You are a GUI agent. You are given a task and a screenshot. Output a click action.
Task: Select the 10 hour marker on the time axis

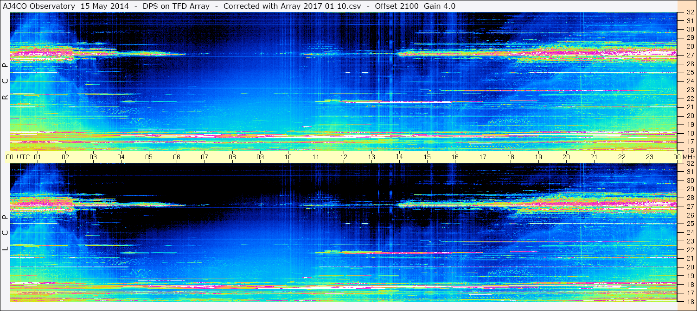tap(288, 157)
